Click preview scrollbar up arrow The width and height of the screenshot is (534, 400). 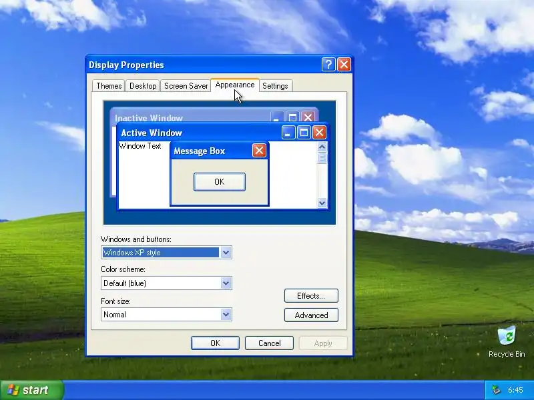coord(322,147)
